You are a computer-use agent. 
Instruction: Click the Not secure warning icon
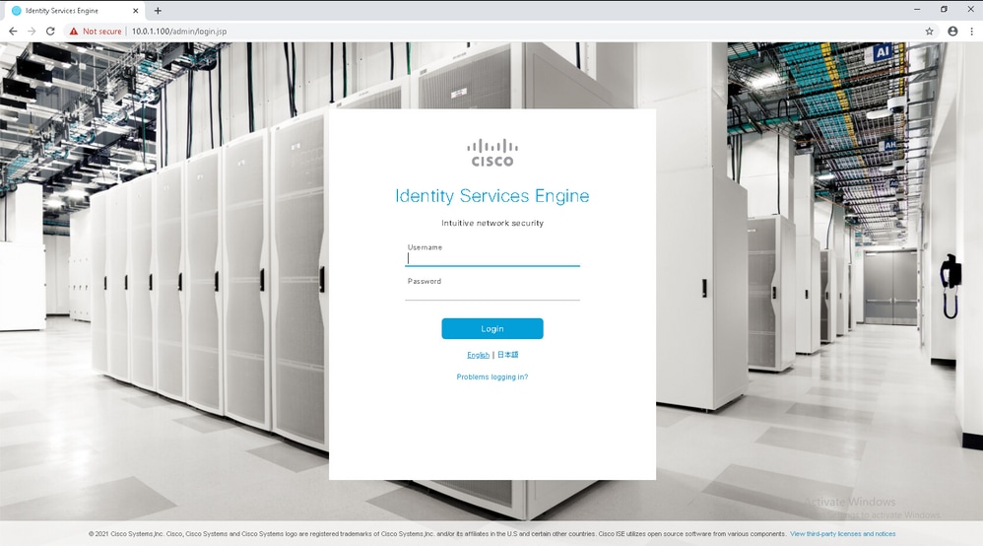pos(74,31)
